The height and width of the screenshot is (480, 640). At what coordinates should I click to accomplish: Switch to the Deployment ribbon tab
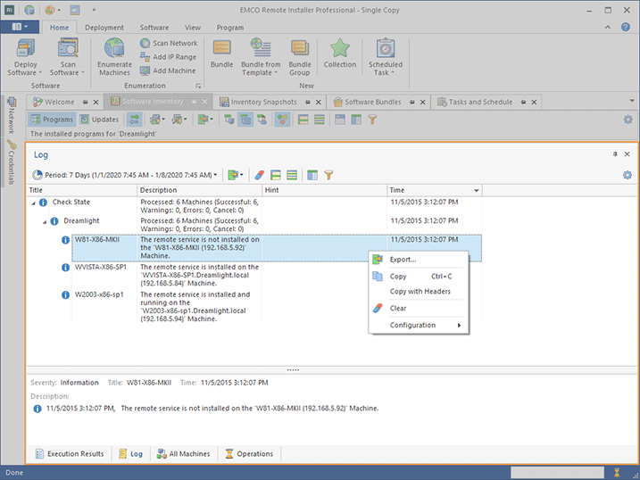pos(104,28)
